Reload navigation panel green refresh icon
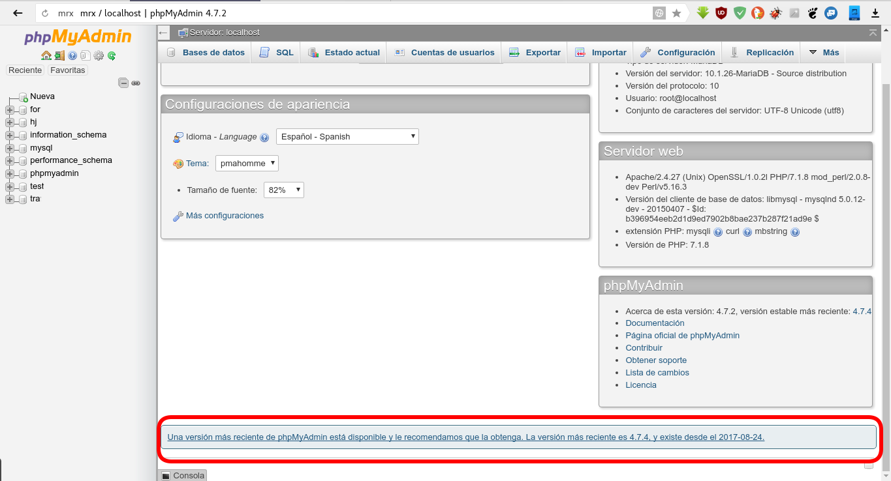This screenshot has width=891, height=481. (112, 56)
